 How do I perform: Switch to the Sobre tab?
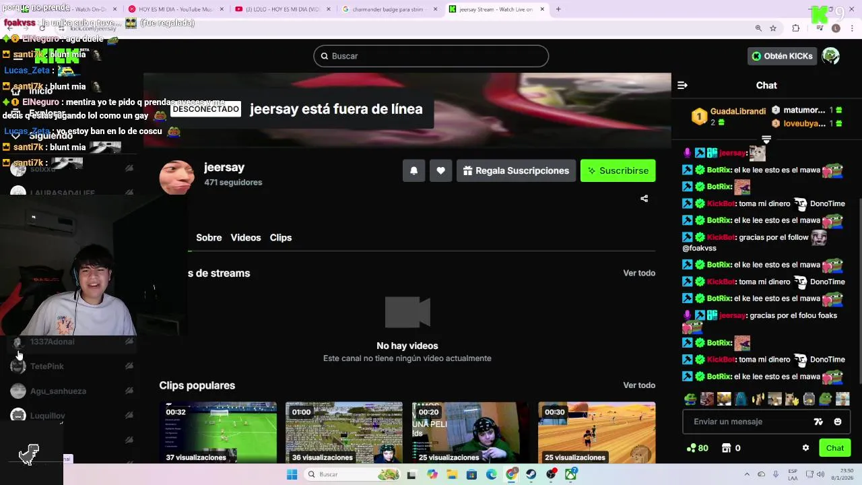coord(209,238)
